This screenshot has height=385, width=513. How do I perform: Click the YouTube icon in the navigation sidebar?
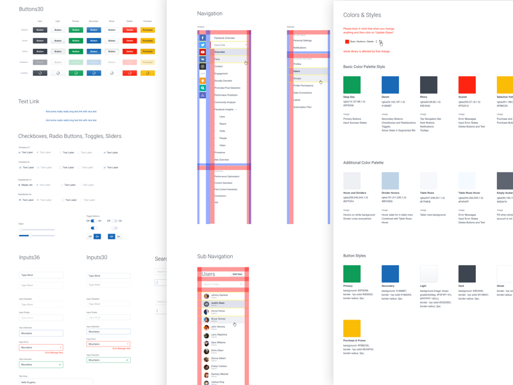coord(202,53)
